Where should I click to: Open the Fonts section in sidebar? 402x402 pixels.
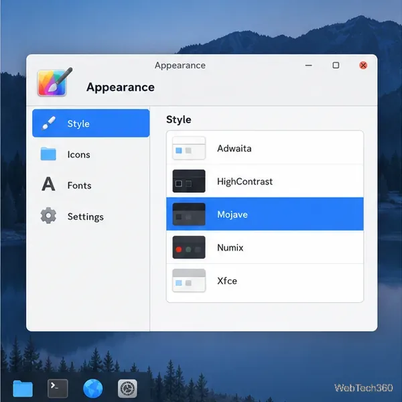[x=90, y=185]
